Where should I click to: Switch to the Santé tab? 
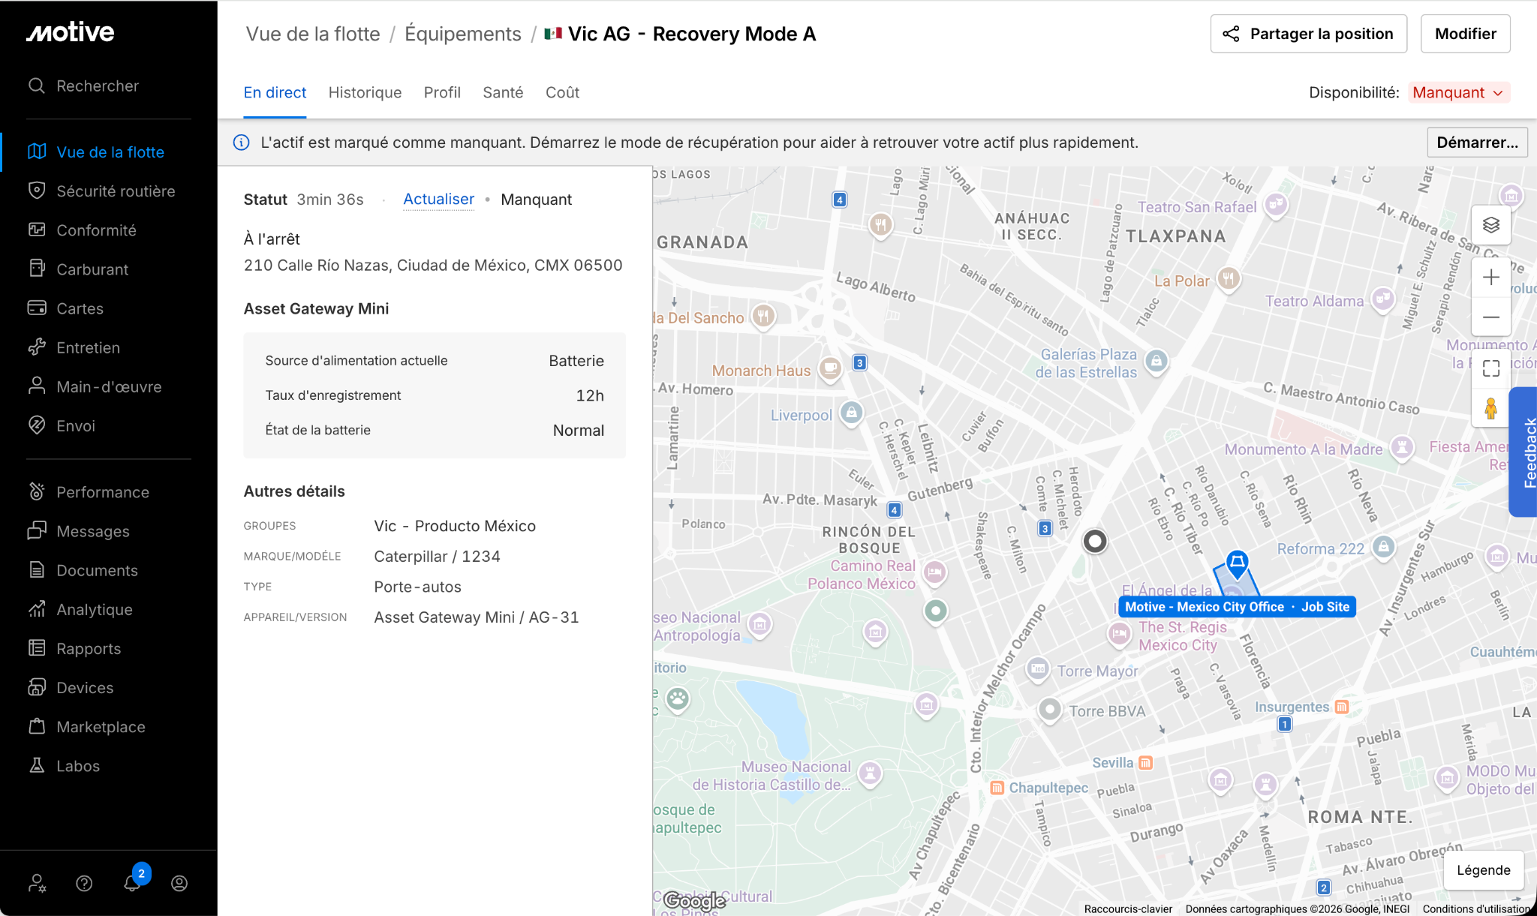(x=503, y=92)
